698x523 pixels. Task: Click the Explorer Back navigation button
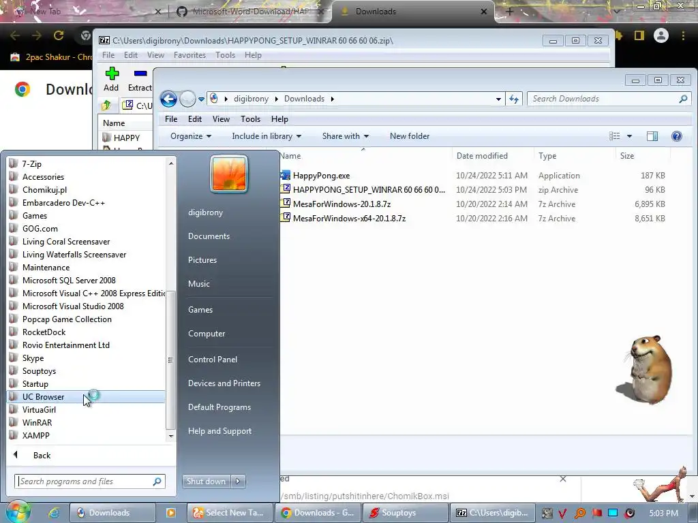(168, 99)
